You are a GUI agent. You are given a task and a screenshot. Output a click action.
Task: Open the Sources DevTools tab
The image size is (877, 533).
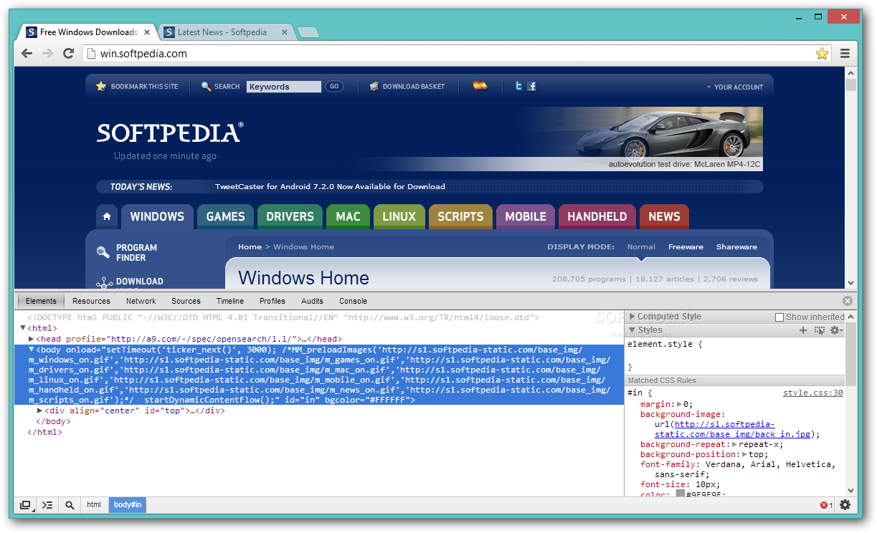[186, 301]
